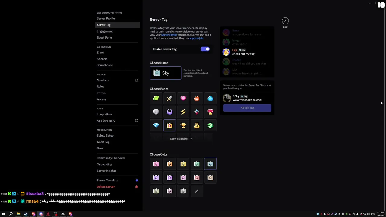Open Access settings
386x217 pixels.
click(117, 99)
